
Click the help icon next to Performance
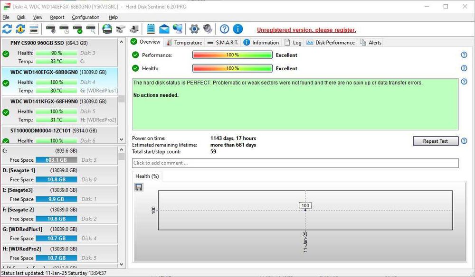pos(464,55)
